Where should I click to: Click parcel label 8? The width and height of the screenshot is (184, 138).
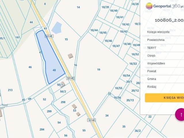pos(45,4)
